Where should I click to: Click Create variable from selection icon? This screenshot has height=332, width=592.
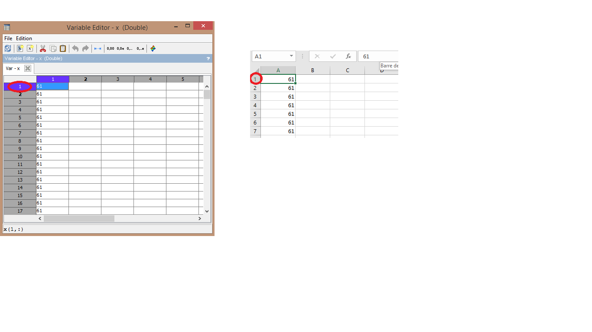(x=20, y=48)
